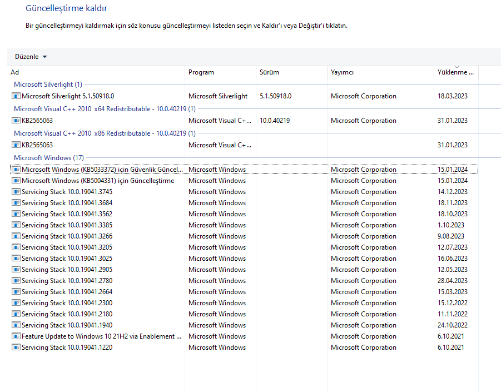Click install date 18.03.2023
Screen dimensions: 501x392
click(x=453, y=96)
